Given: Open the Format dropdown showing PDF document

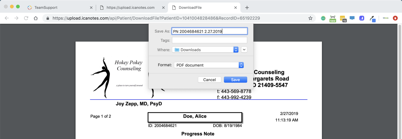Looking at the screenshot, I should point(209,65).
